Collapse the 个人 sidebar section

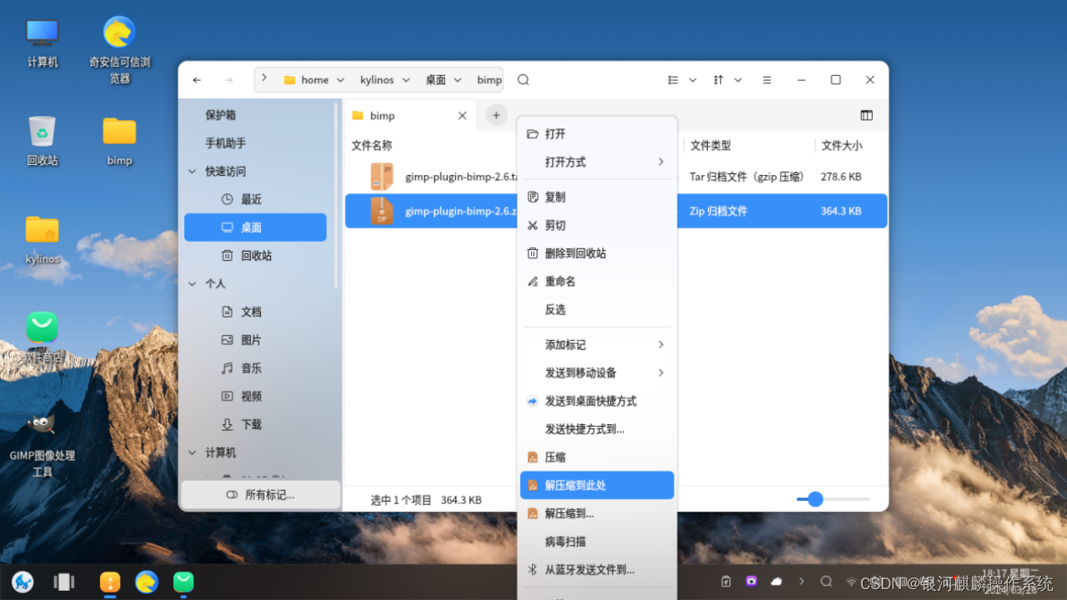193,284
